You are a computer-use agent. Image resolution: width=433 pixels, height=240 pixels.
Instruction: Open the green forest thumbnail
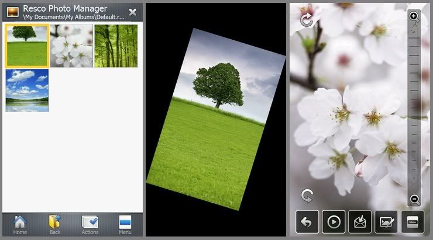coord(116,45)
